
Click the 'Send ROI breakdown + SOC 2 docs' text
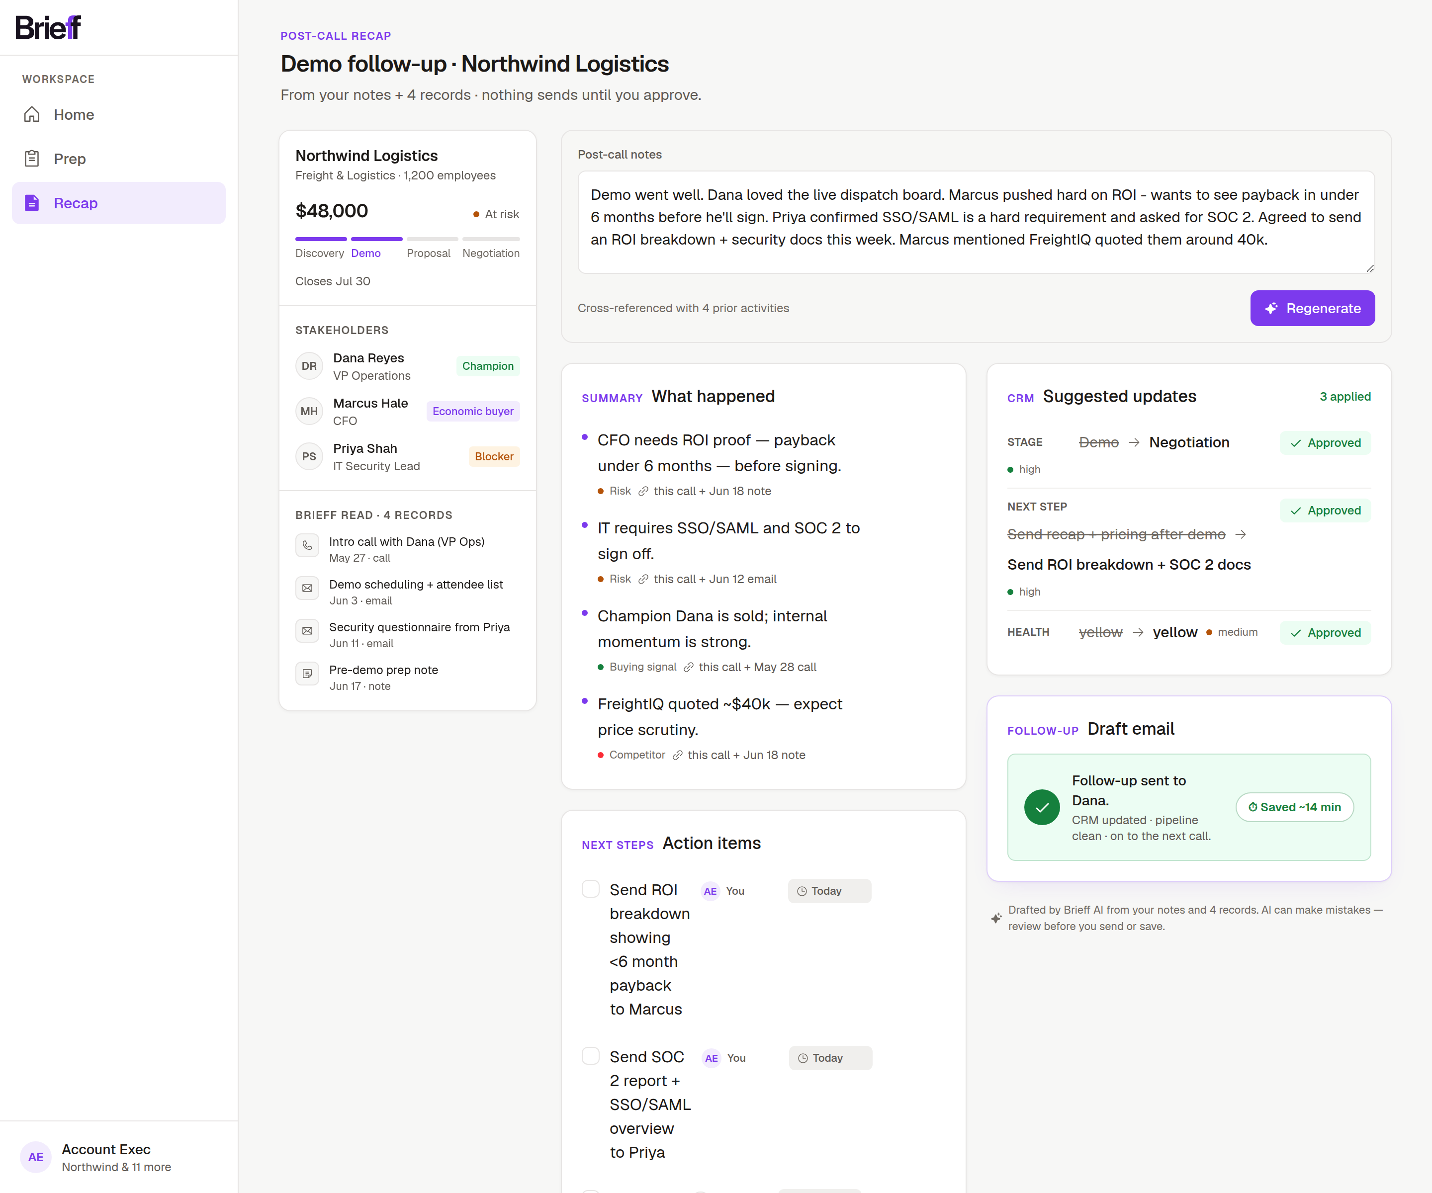1129,565
